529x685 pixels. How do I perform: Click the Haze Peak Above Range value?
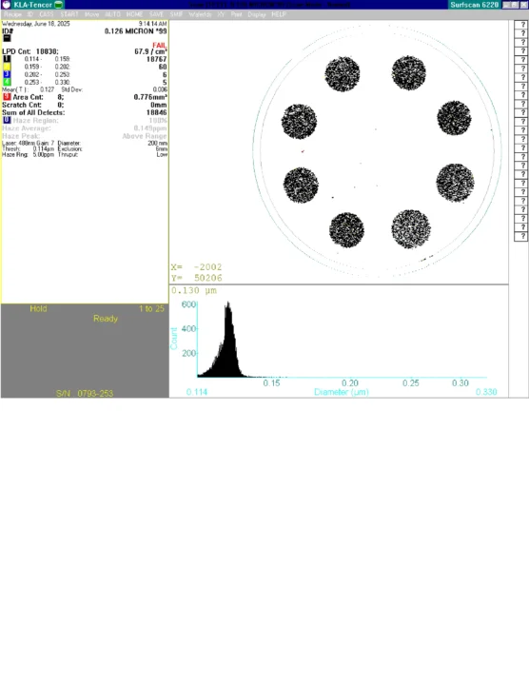pyautogui.click(x=145, y=136)
